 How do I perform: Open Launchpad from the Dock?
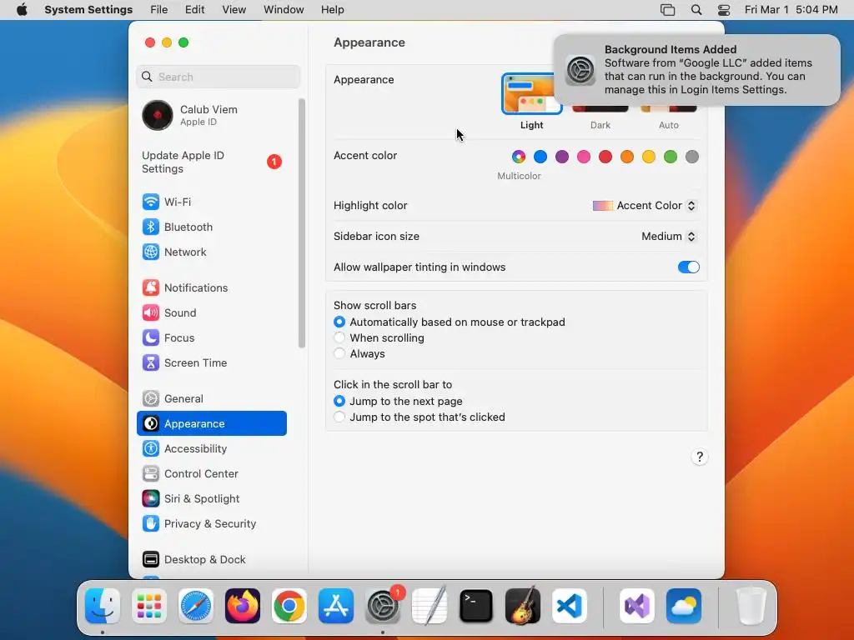point(149,606)
